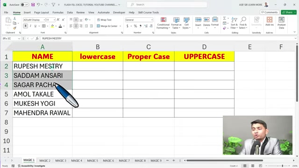Open Sort & Filter tool
The image size is (299, 168).
click(234, 23)
